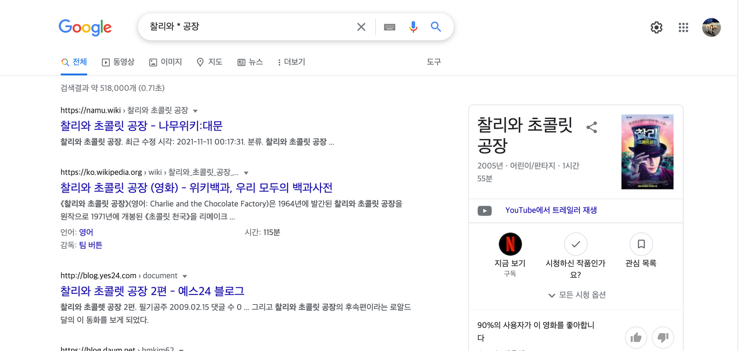The height and width of the screenshot is (351, 739).
Task: Select the 전체 tab
Action: point(74,62)
